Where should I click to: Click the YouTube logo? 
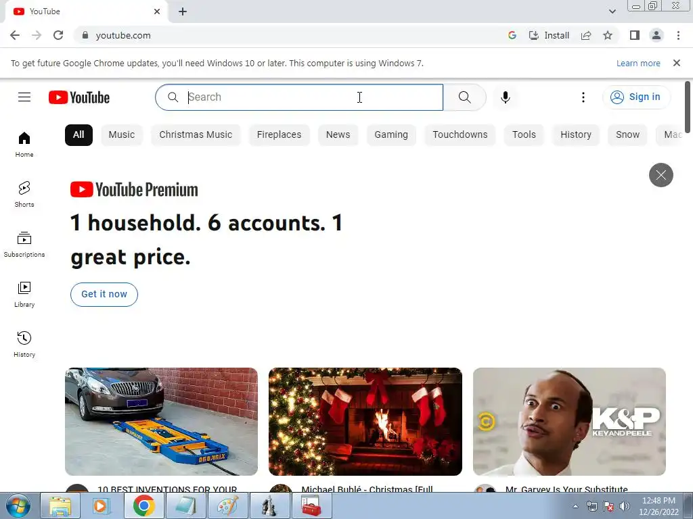pos(79,97)
